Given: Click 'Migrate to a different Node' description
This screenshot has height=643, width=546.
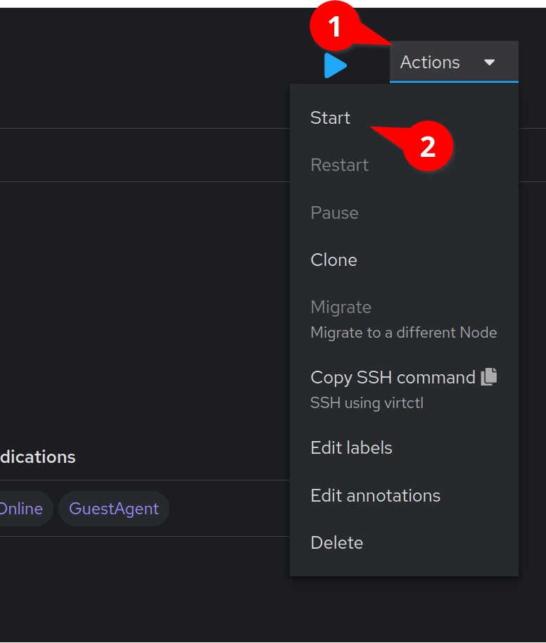Looking at the screenshot, I should 404,333.
